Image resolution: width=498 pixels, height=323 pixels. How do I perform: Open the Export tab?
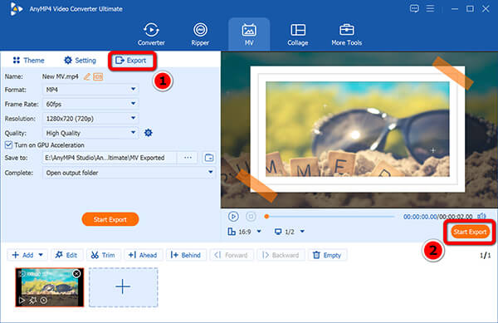131,61
